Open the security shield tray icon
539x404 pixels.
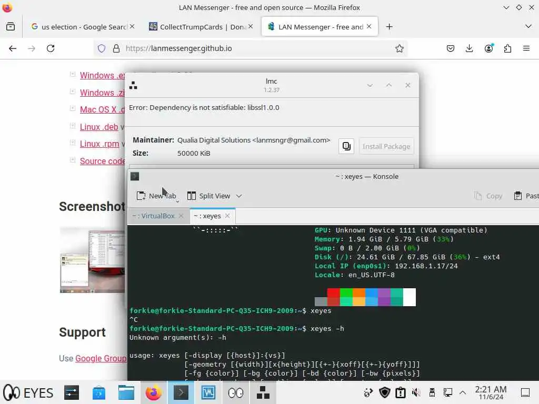(x=384, y=392)
